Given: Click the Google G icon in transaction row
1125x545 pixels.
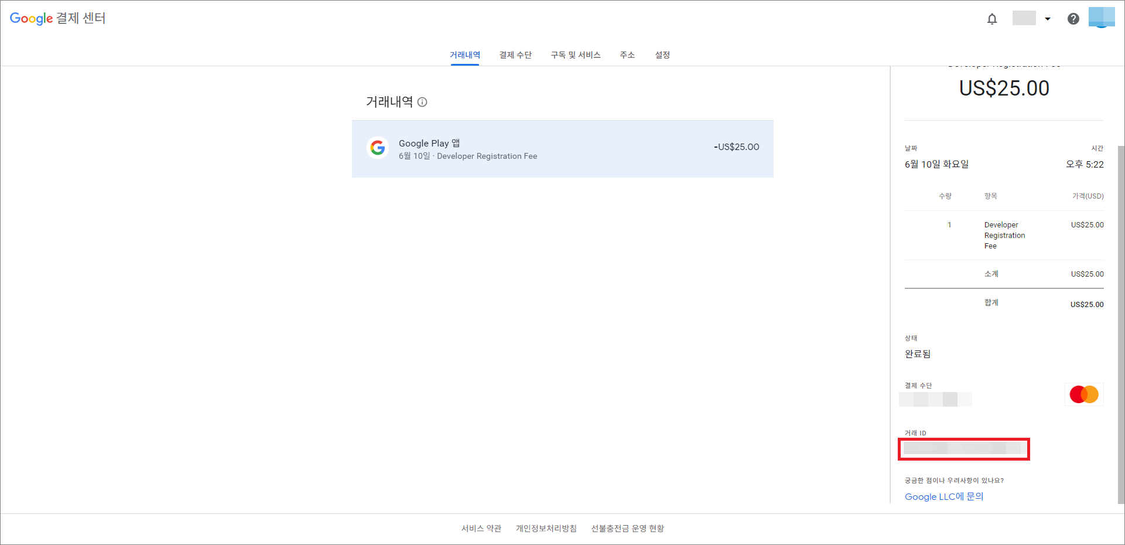Looking at the screenshot, I should 378,148.
